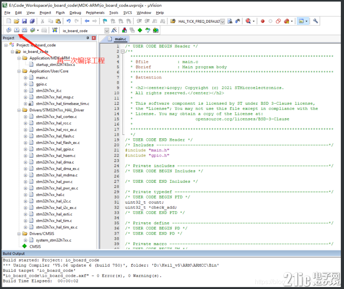The image size is (344, 289).
Task: Click the Comment selection icon
Action: tap(155, 21)
